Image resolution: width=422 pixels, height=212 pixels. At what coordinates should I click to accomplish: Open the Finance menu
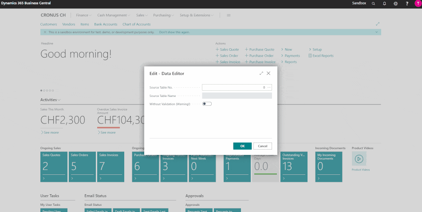coord(84,15)
